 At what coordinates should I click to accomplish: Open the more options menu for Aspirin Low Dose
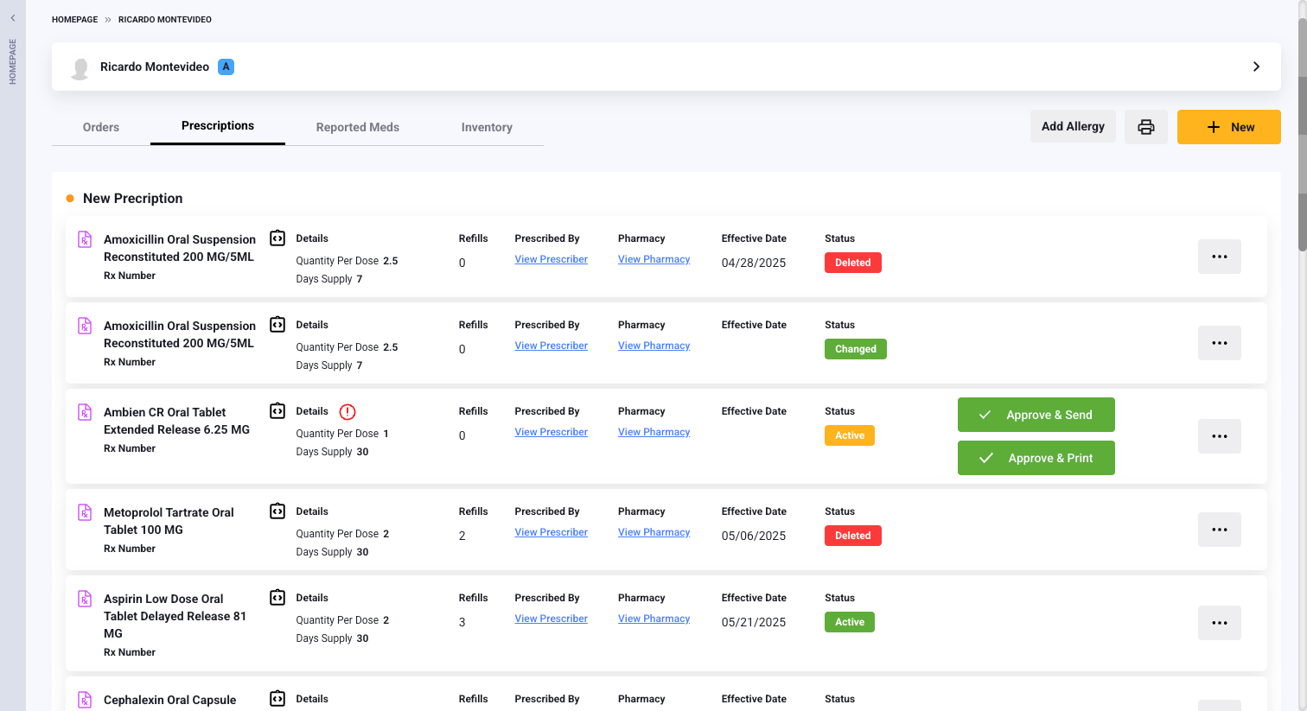pyautogui.click(x=1219, y=623)
